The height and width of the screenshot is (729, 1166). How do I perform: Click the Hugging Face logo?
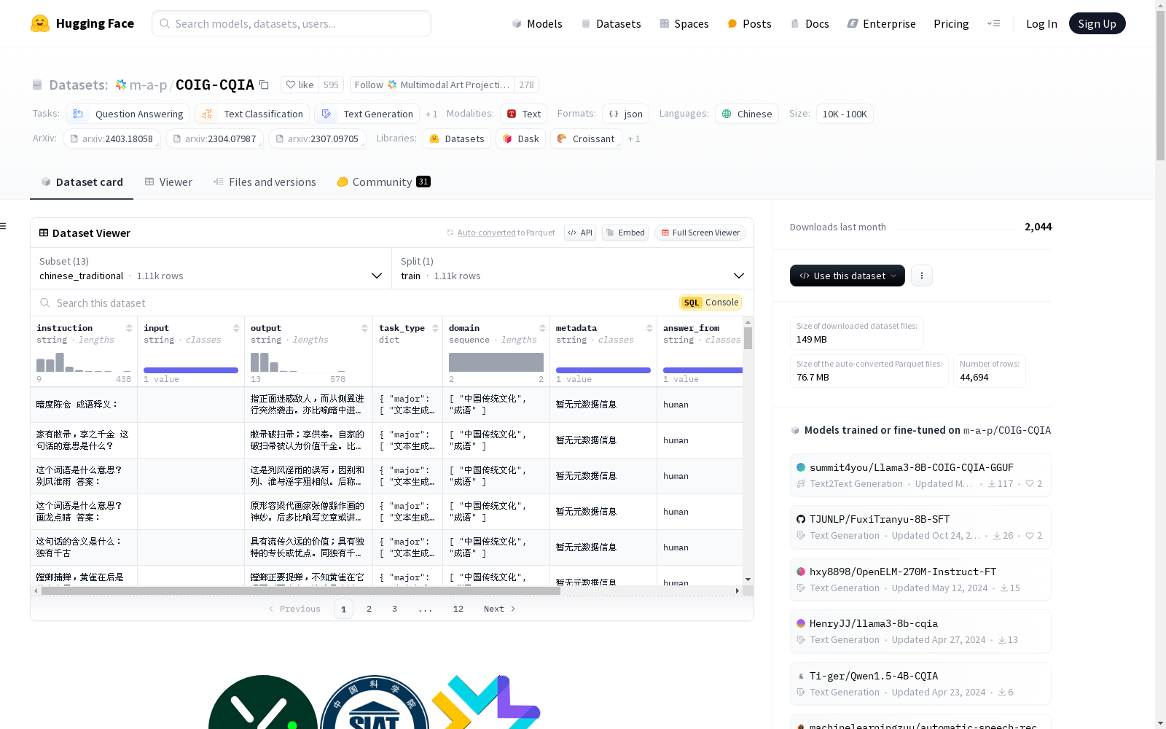click(x=82, y=23)
